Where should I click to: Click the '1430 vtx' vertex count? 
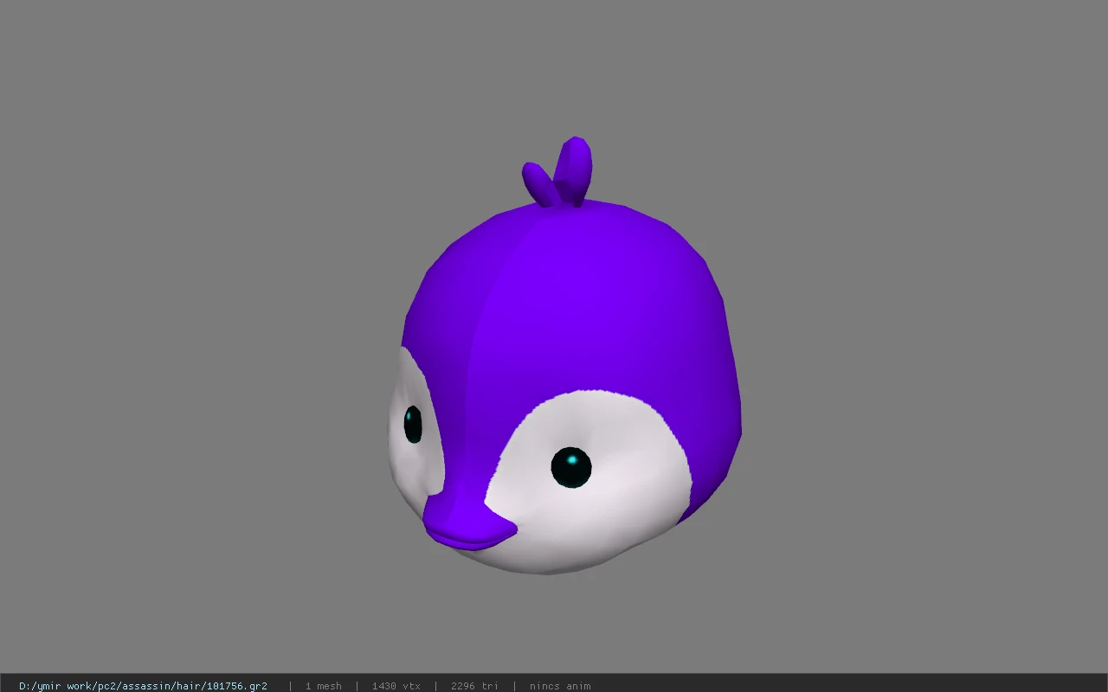click(x=396, y=686)
